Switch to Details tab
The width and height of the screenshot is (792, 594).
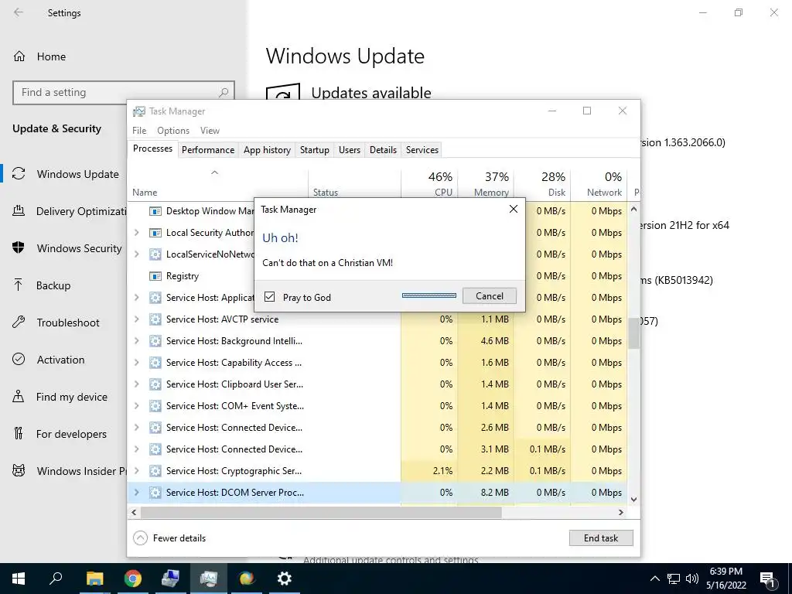pos(383,150)
